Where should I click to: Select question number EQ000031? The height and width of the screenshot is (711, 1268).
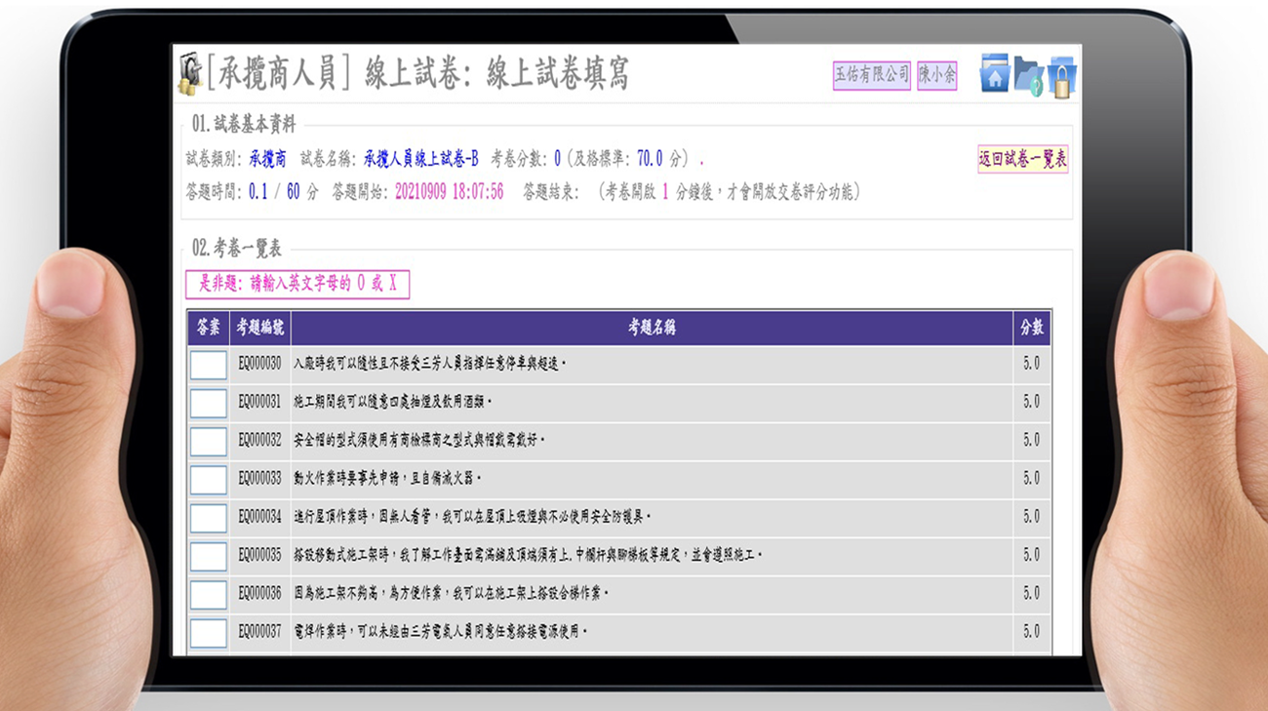coord(260,402)
